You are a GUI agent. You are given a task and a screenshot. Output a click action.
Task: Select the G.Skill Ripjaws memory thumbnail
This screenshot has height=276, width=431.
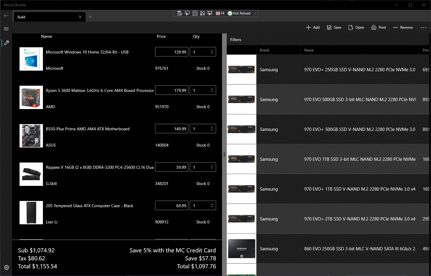click(x=31, y=174)
